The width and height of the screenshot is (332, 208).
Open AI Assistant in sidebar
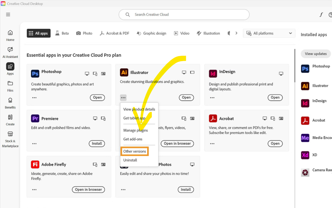pyautogui.click(x=10, y=52)
